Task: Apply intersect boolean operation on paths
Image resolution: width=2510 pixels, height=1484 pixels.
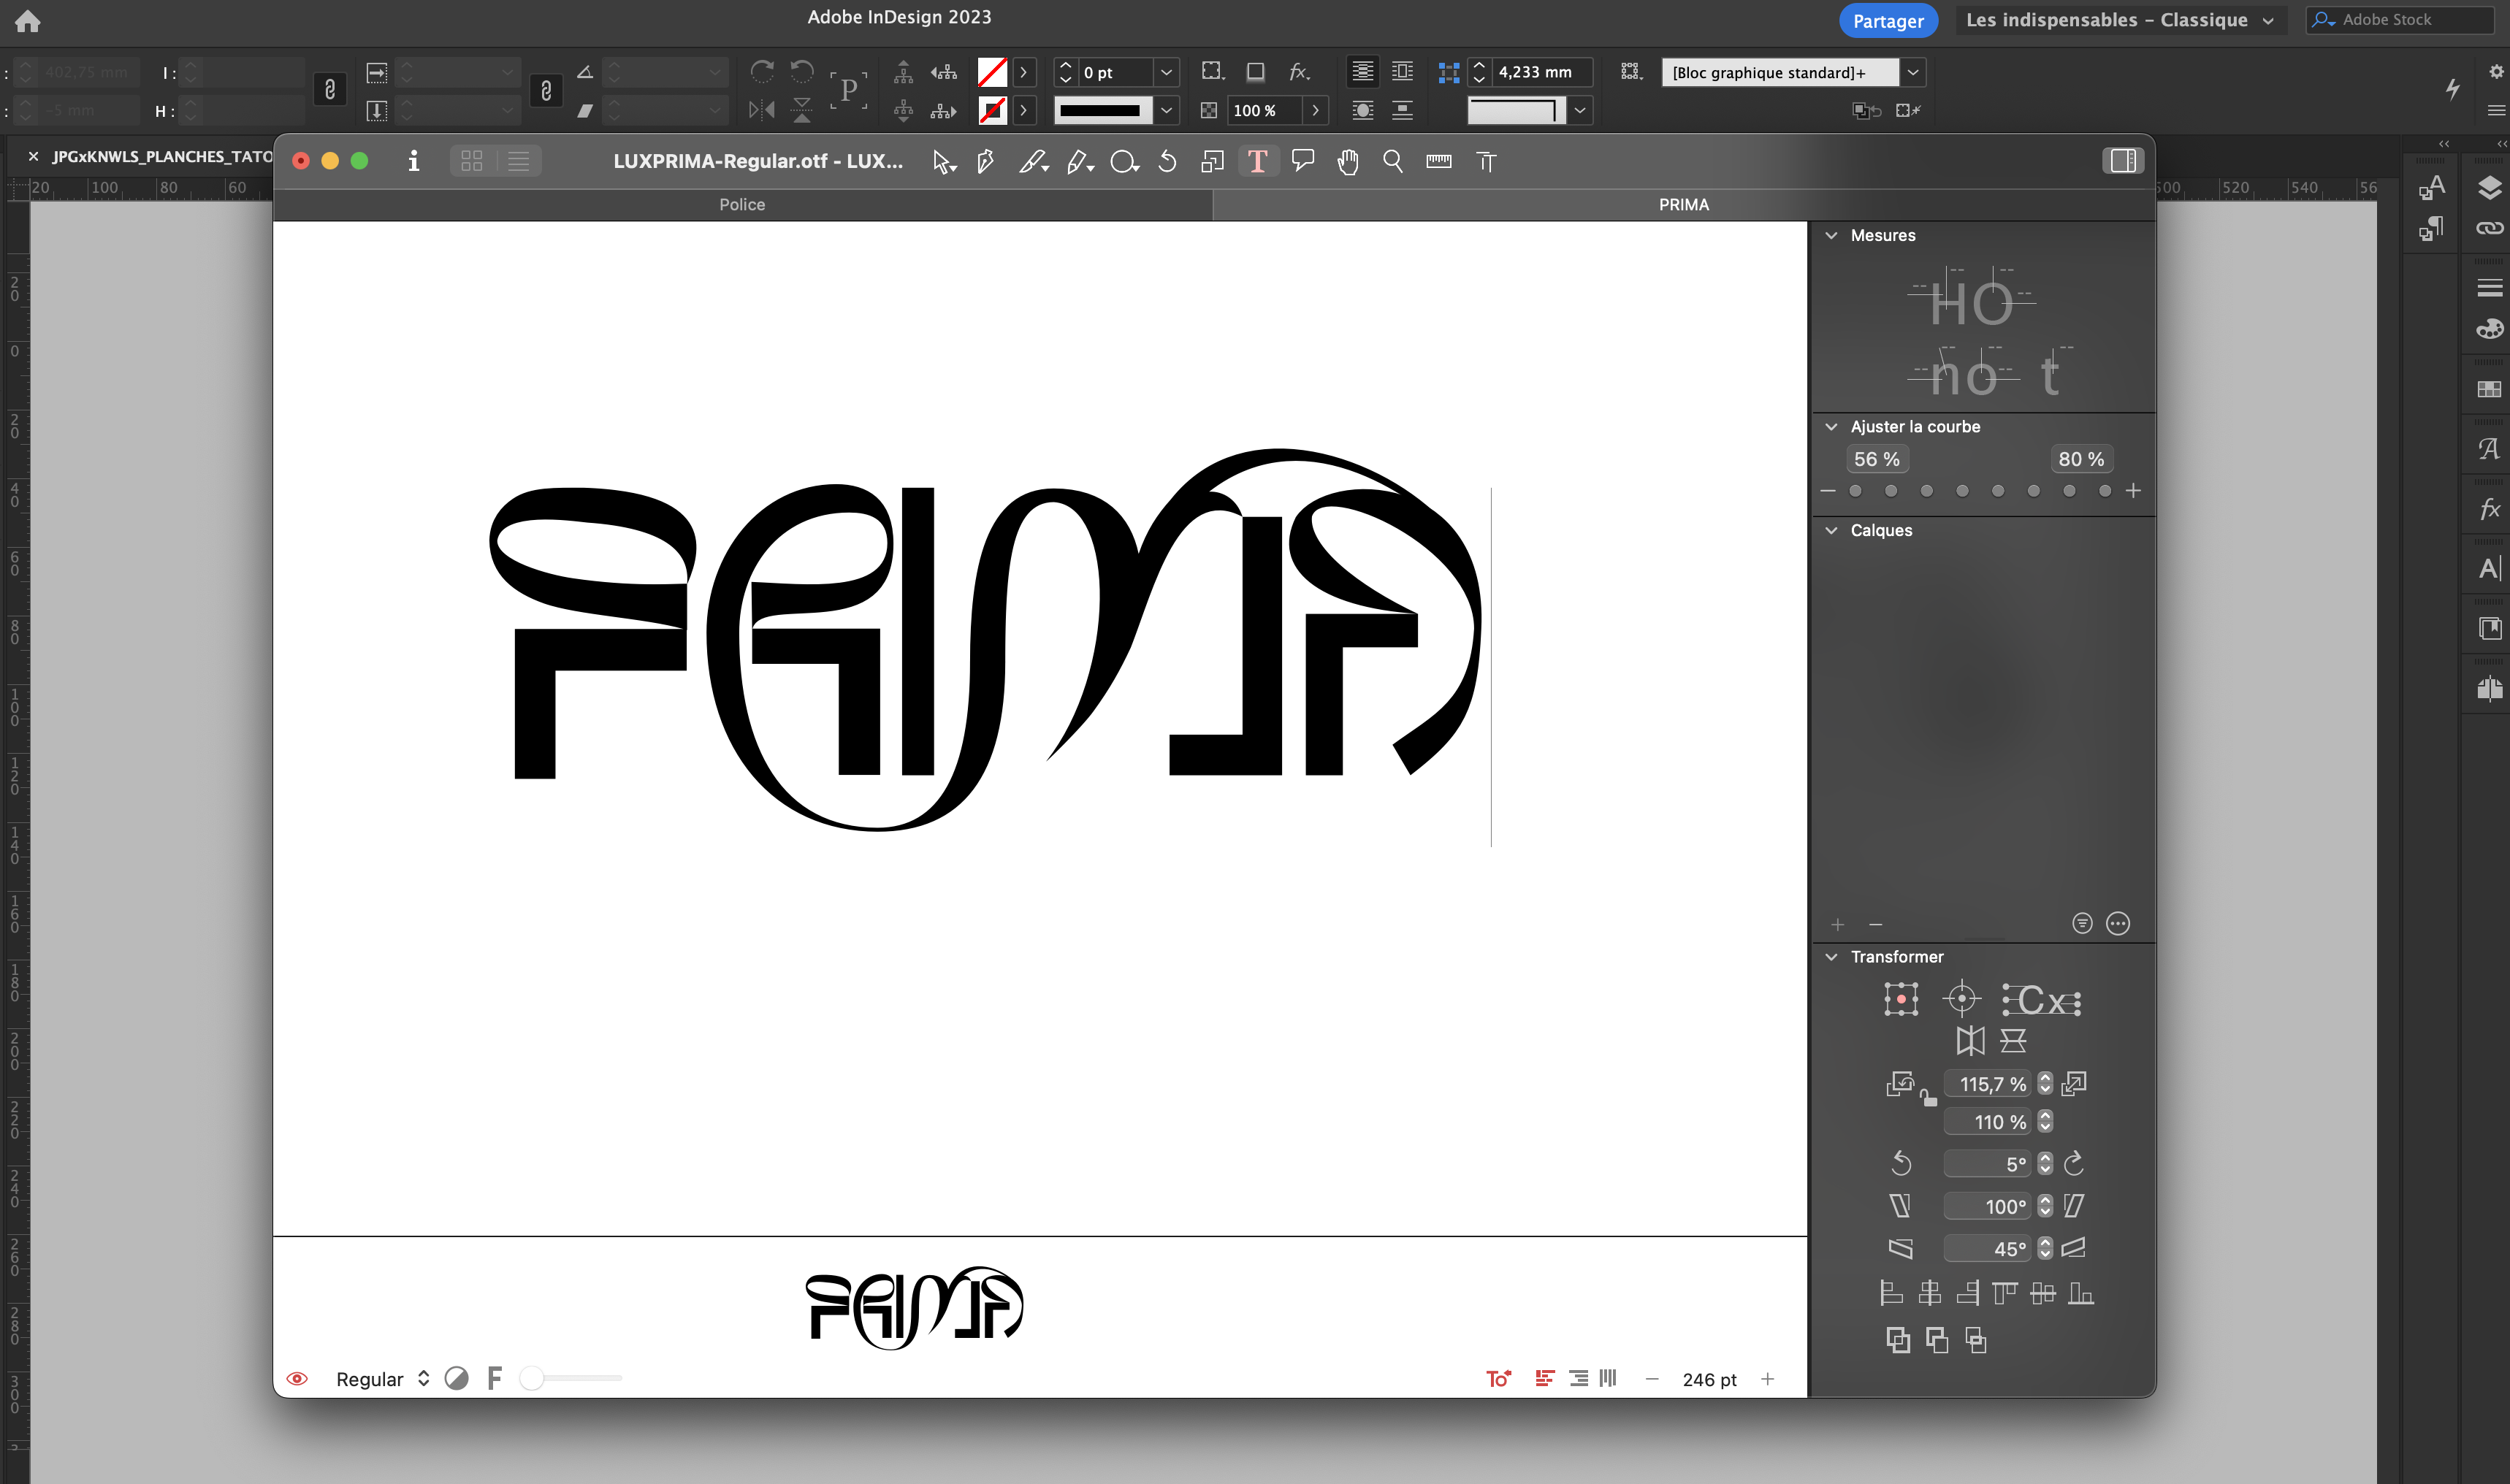Action: coord(1976,1340)
